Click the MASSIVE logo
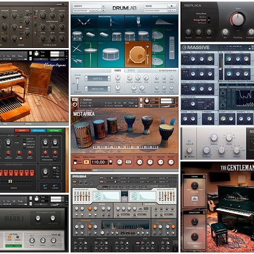This screenshot has width=254, height=254. coord(196,47)
